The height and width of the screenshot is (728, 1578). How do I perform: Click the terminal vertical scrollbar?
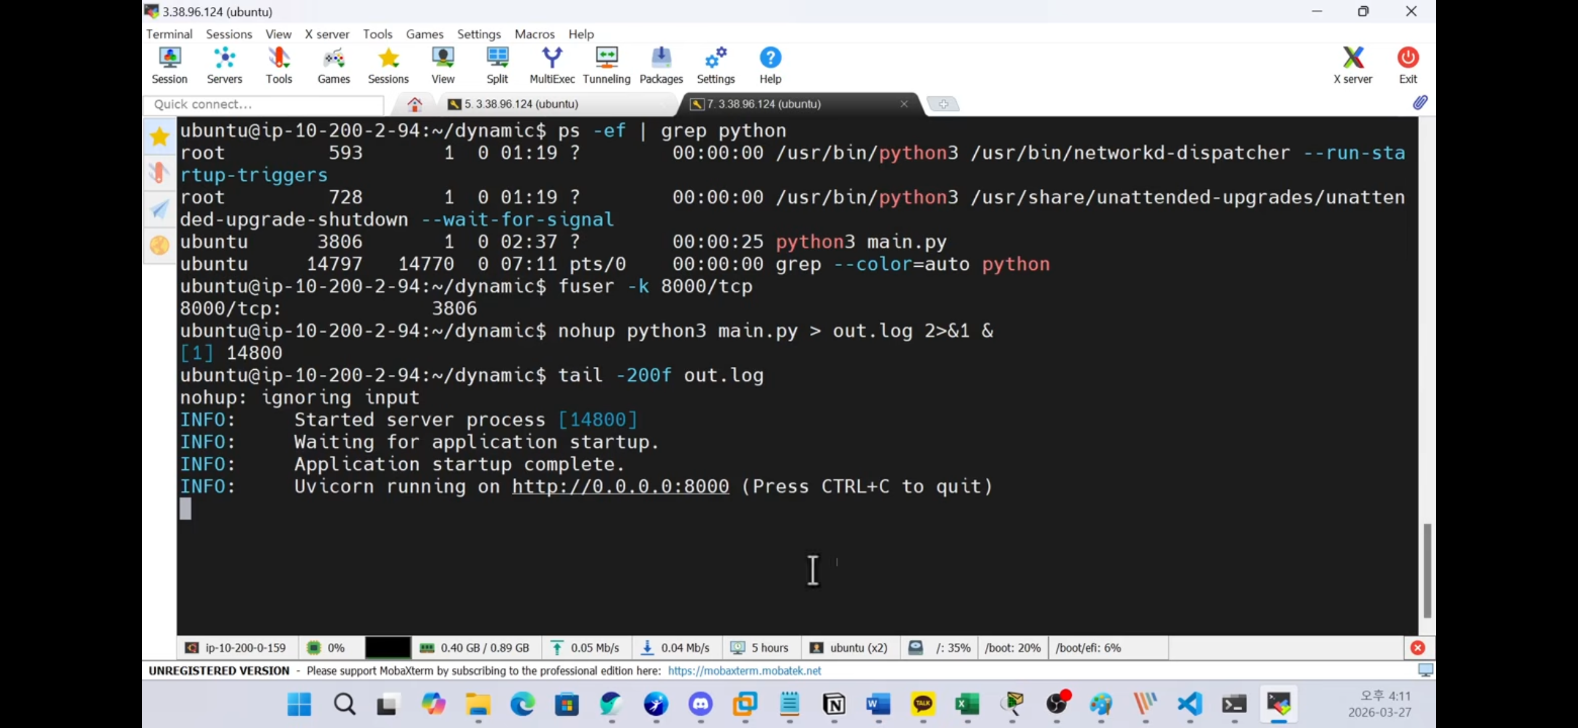1427,569
